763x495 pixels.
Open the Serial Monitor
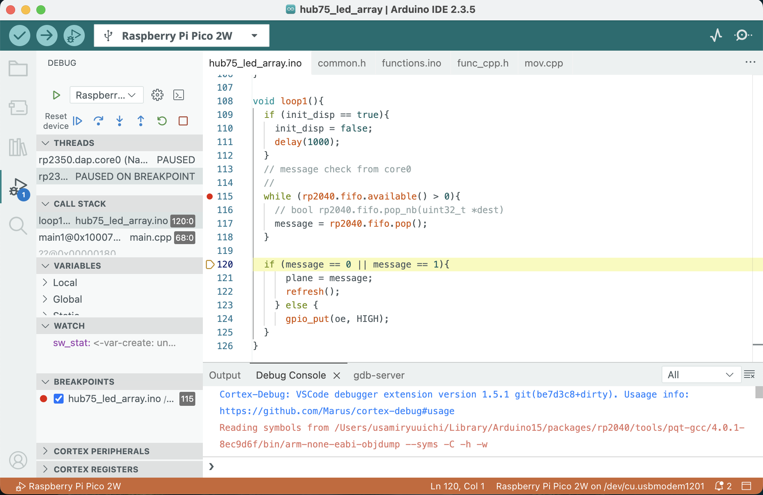point(743,36)
